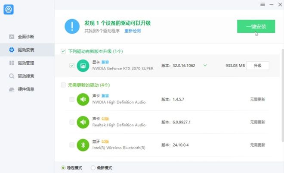
Task: Open the 全面诊断 menu item
Action: click(x=27, y=37)
